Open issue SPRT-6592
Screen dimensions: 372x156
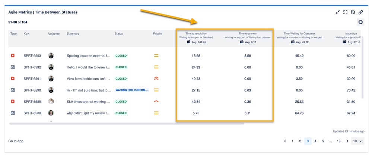coord(32,67)
